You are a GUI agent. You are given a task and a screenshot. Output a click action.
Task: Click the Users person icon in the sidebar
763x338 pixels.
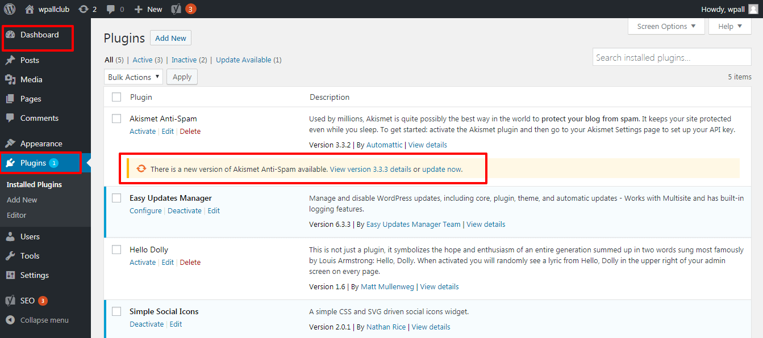coord(10,236)
